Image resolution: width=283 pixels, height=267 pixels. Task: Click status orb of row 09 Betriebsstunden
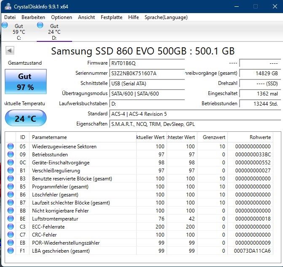pyautogui.click(x=11, y=154)
